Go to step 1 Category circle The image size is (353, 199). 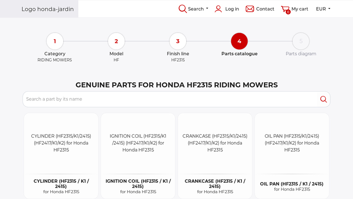[55, 41]
